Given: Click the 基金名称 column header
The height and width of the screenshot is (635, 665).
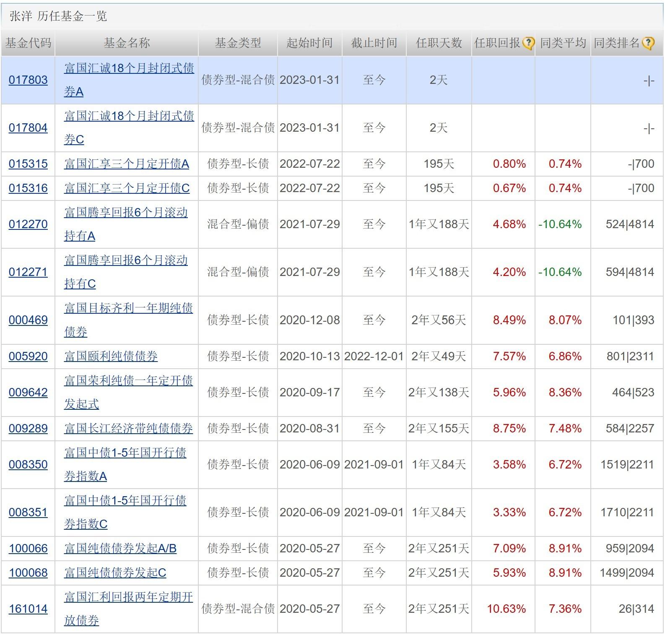Looking at the screenshot, I should (127, 43).
